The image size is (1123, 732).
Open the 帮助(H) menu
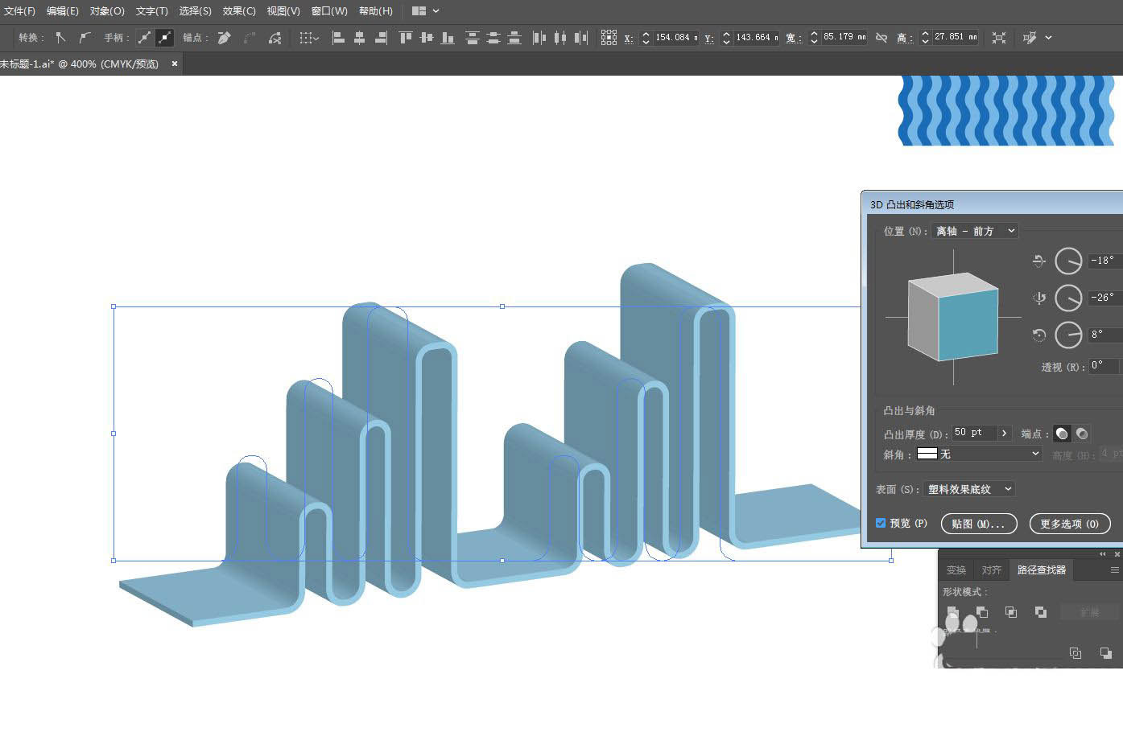[x=376, y=11]
